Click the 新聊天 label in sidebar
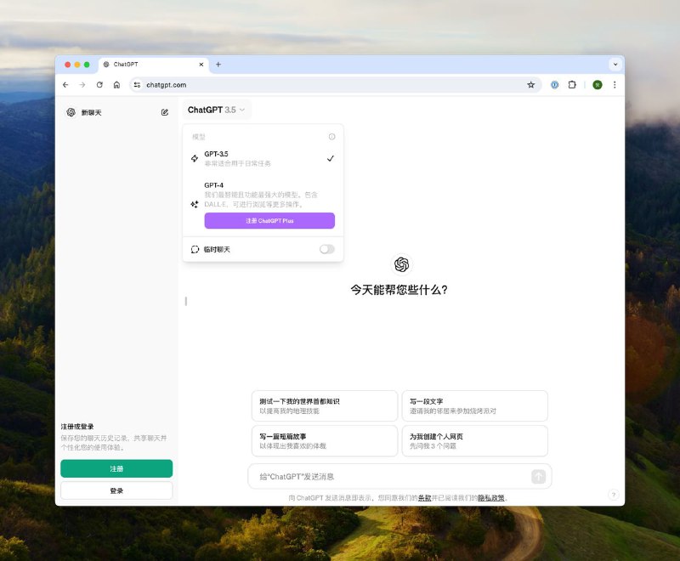Image resolution: width=680 pixels, height=561 pixels. (92, 113)
